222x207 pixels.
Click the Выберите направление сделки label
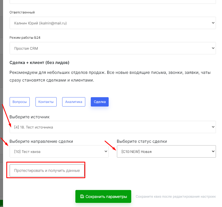click(x=41, y=141)
